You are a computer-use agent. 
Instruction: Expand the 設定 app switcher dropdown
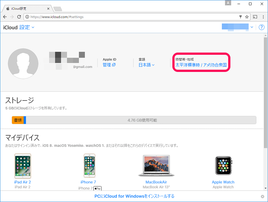(27, 27)
